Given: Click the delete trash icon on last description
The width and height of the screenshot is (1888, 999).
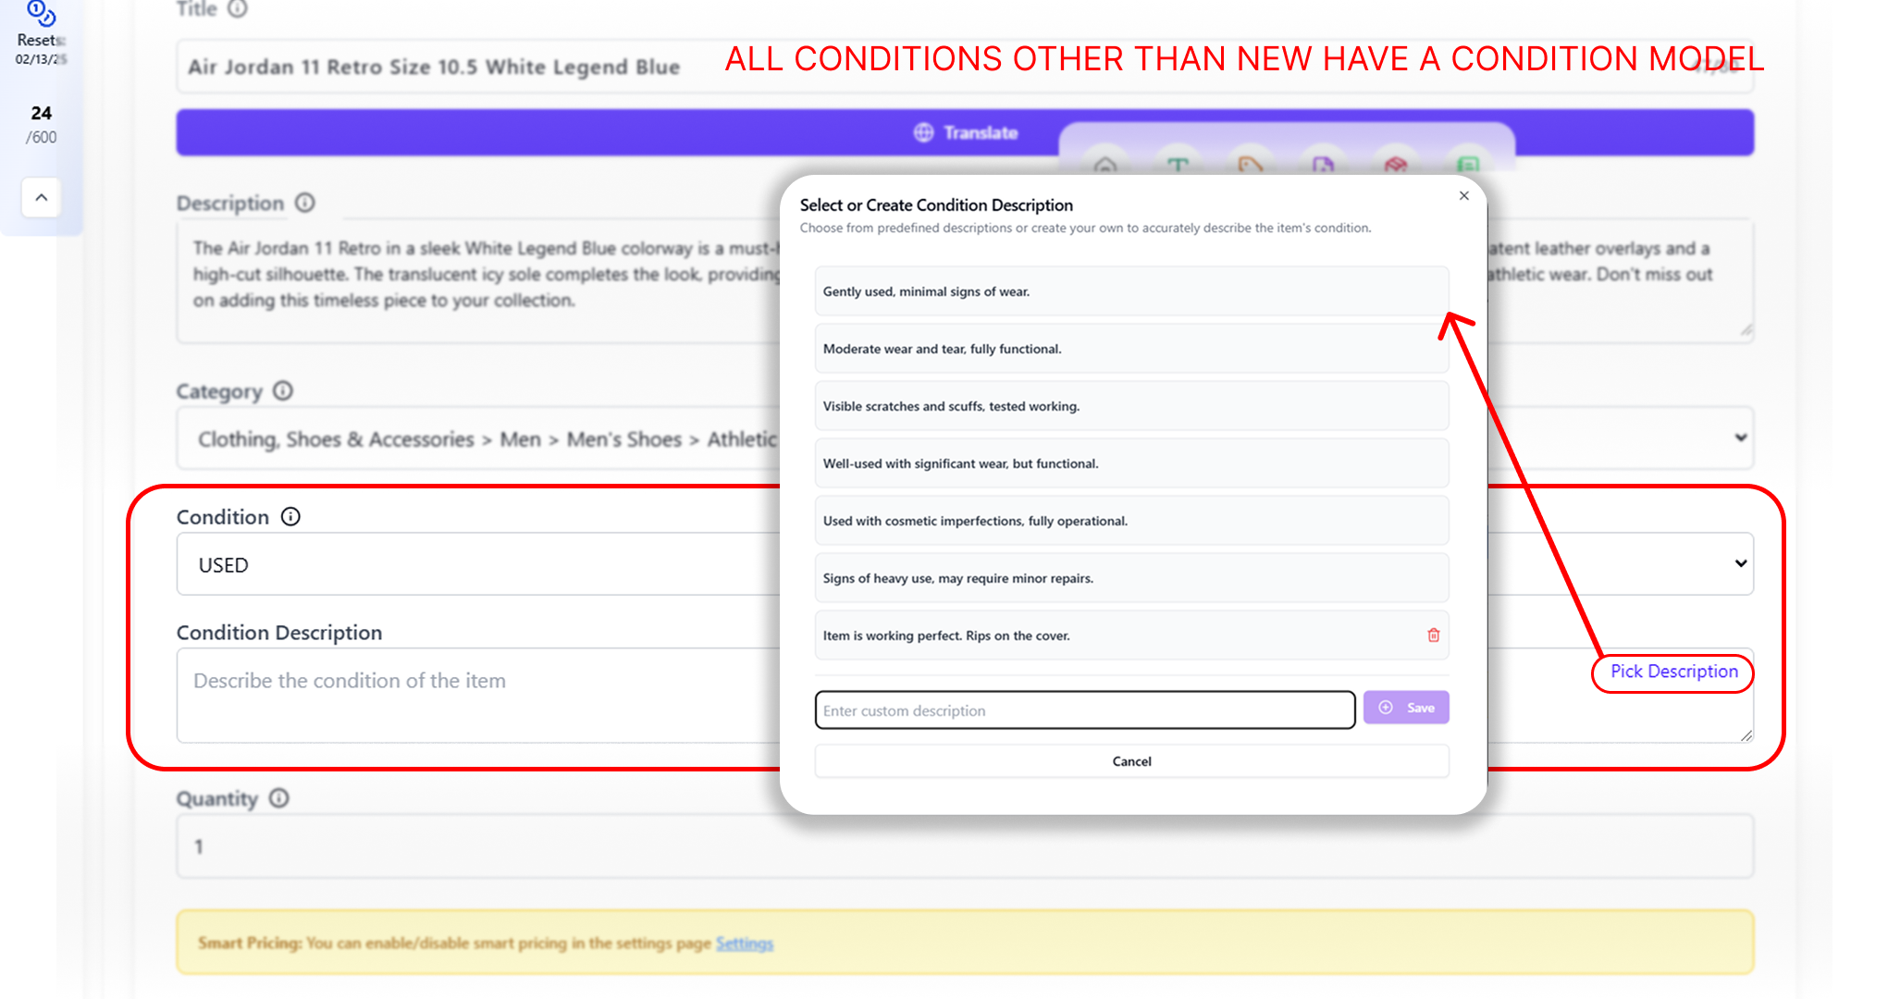Looking at the screenshot, I should (x=1434, y=635).
